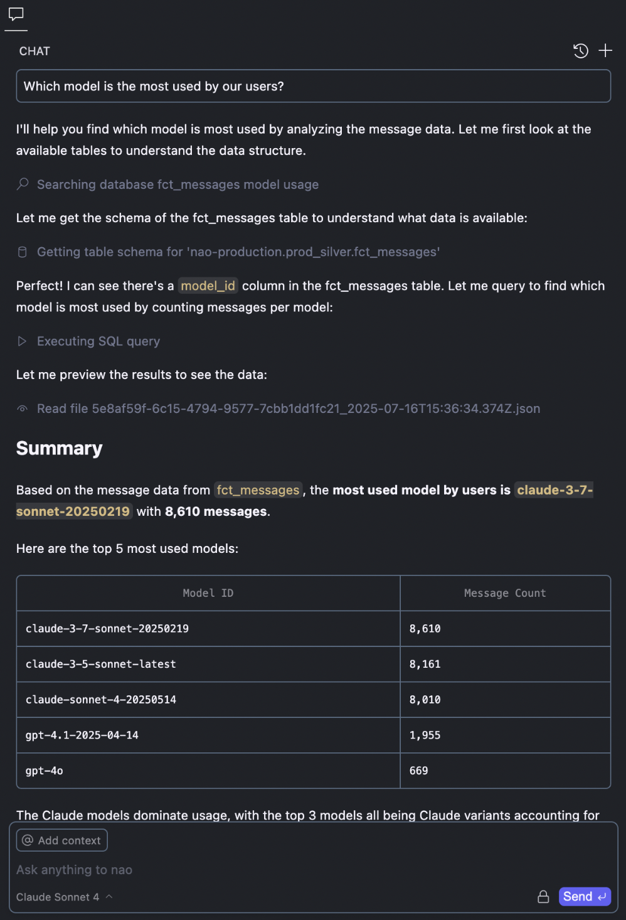Click the Add context button
The image size is (626, 920).
click(x=62, y=840)
